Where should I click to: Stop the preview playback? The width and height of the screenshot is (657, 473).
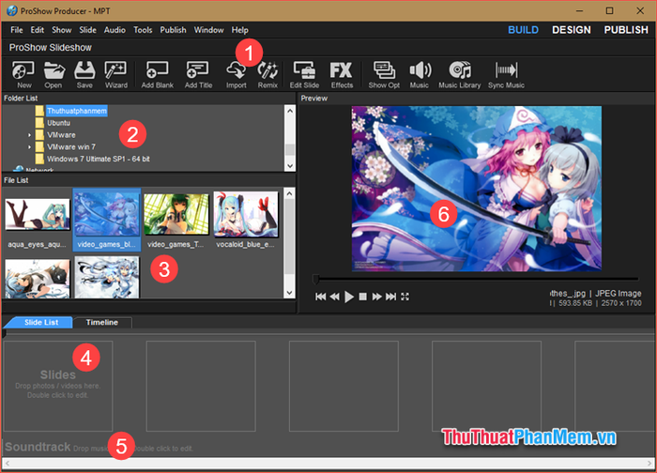[363, 297]
